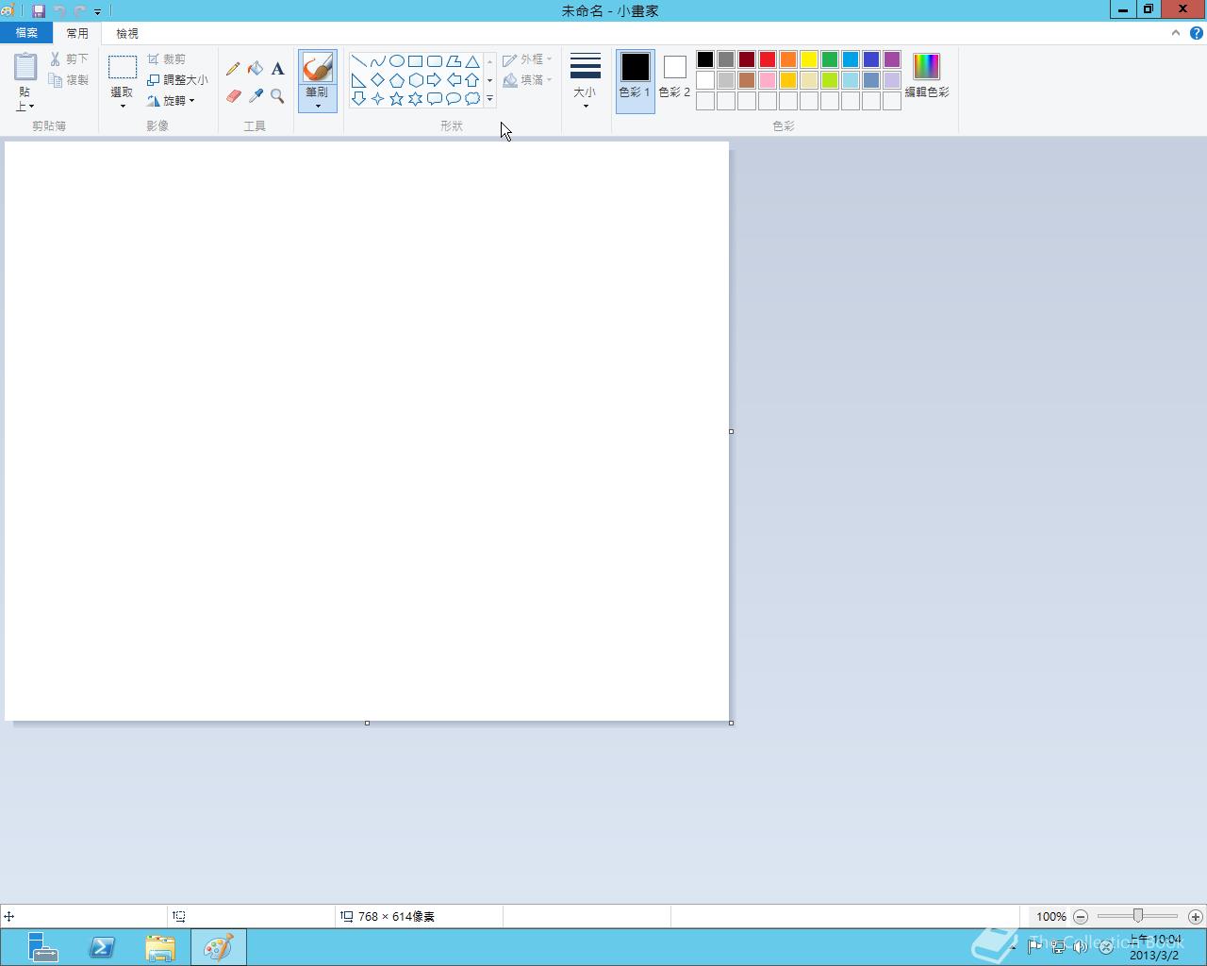The image size is (1207, 966).
Task: Switch to the Home ribbon tab
Action: (77, 33)
